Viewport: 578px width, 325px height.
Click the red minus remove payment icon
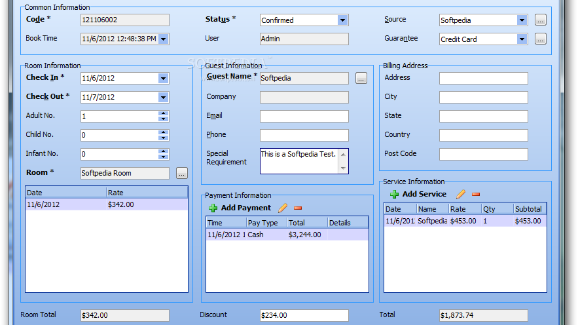298,208
